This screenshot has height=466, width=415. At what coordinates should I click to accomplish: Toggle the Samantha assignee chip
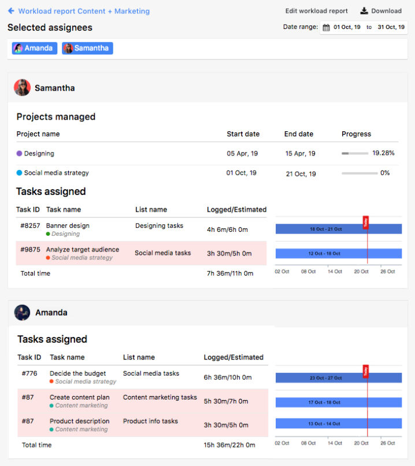click(x=87, y=48)
